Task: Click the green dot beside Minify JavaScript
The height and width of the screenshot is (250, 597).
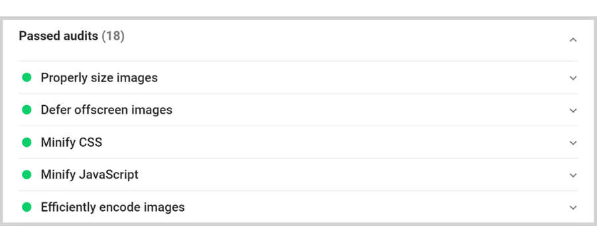Action: click(27, 175)
